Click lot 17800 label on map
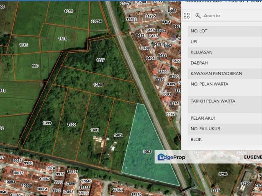The image size is (262, 196). point(70,184)
